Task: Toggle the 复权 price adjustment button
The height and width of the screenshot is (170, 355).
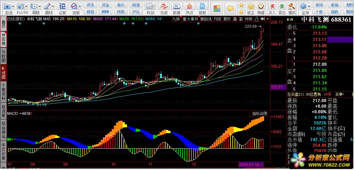Action: click(x=227, y=19)
